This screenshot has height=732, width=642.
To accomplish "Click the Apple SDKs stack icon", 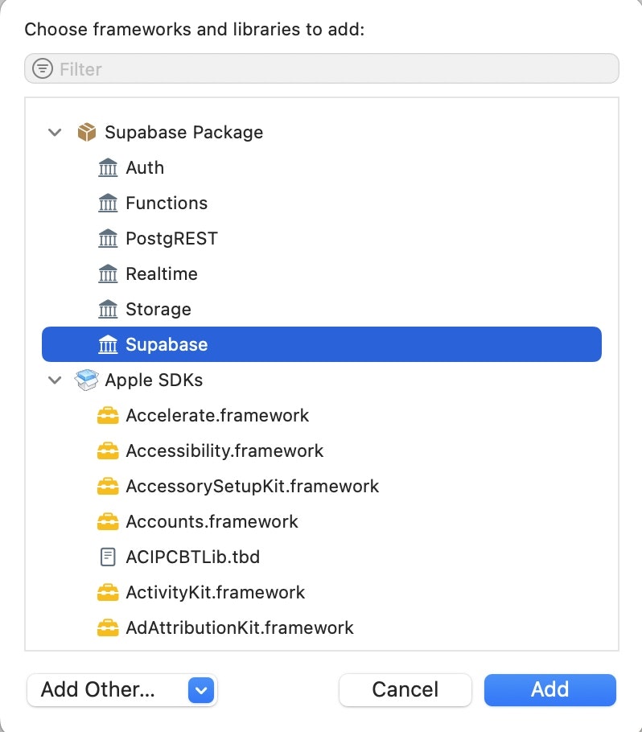I will pyautogui.click(x=86, y=380).
